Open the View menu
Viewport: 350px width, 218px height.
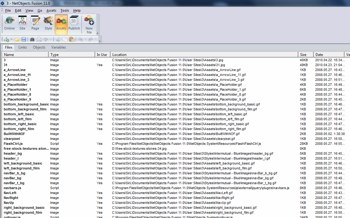[x=29, y=10]
